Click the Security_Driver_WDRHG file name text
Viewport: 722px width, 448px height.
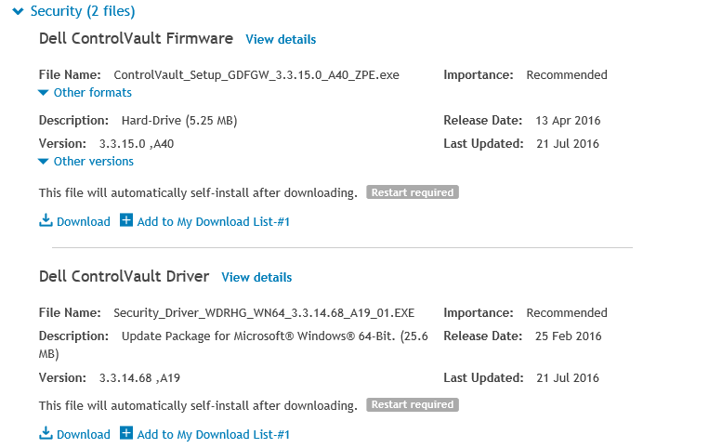click(x=264, y=312)
